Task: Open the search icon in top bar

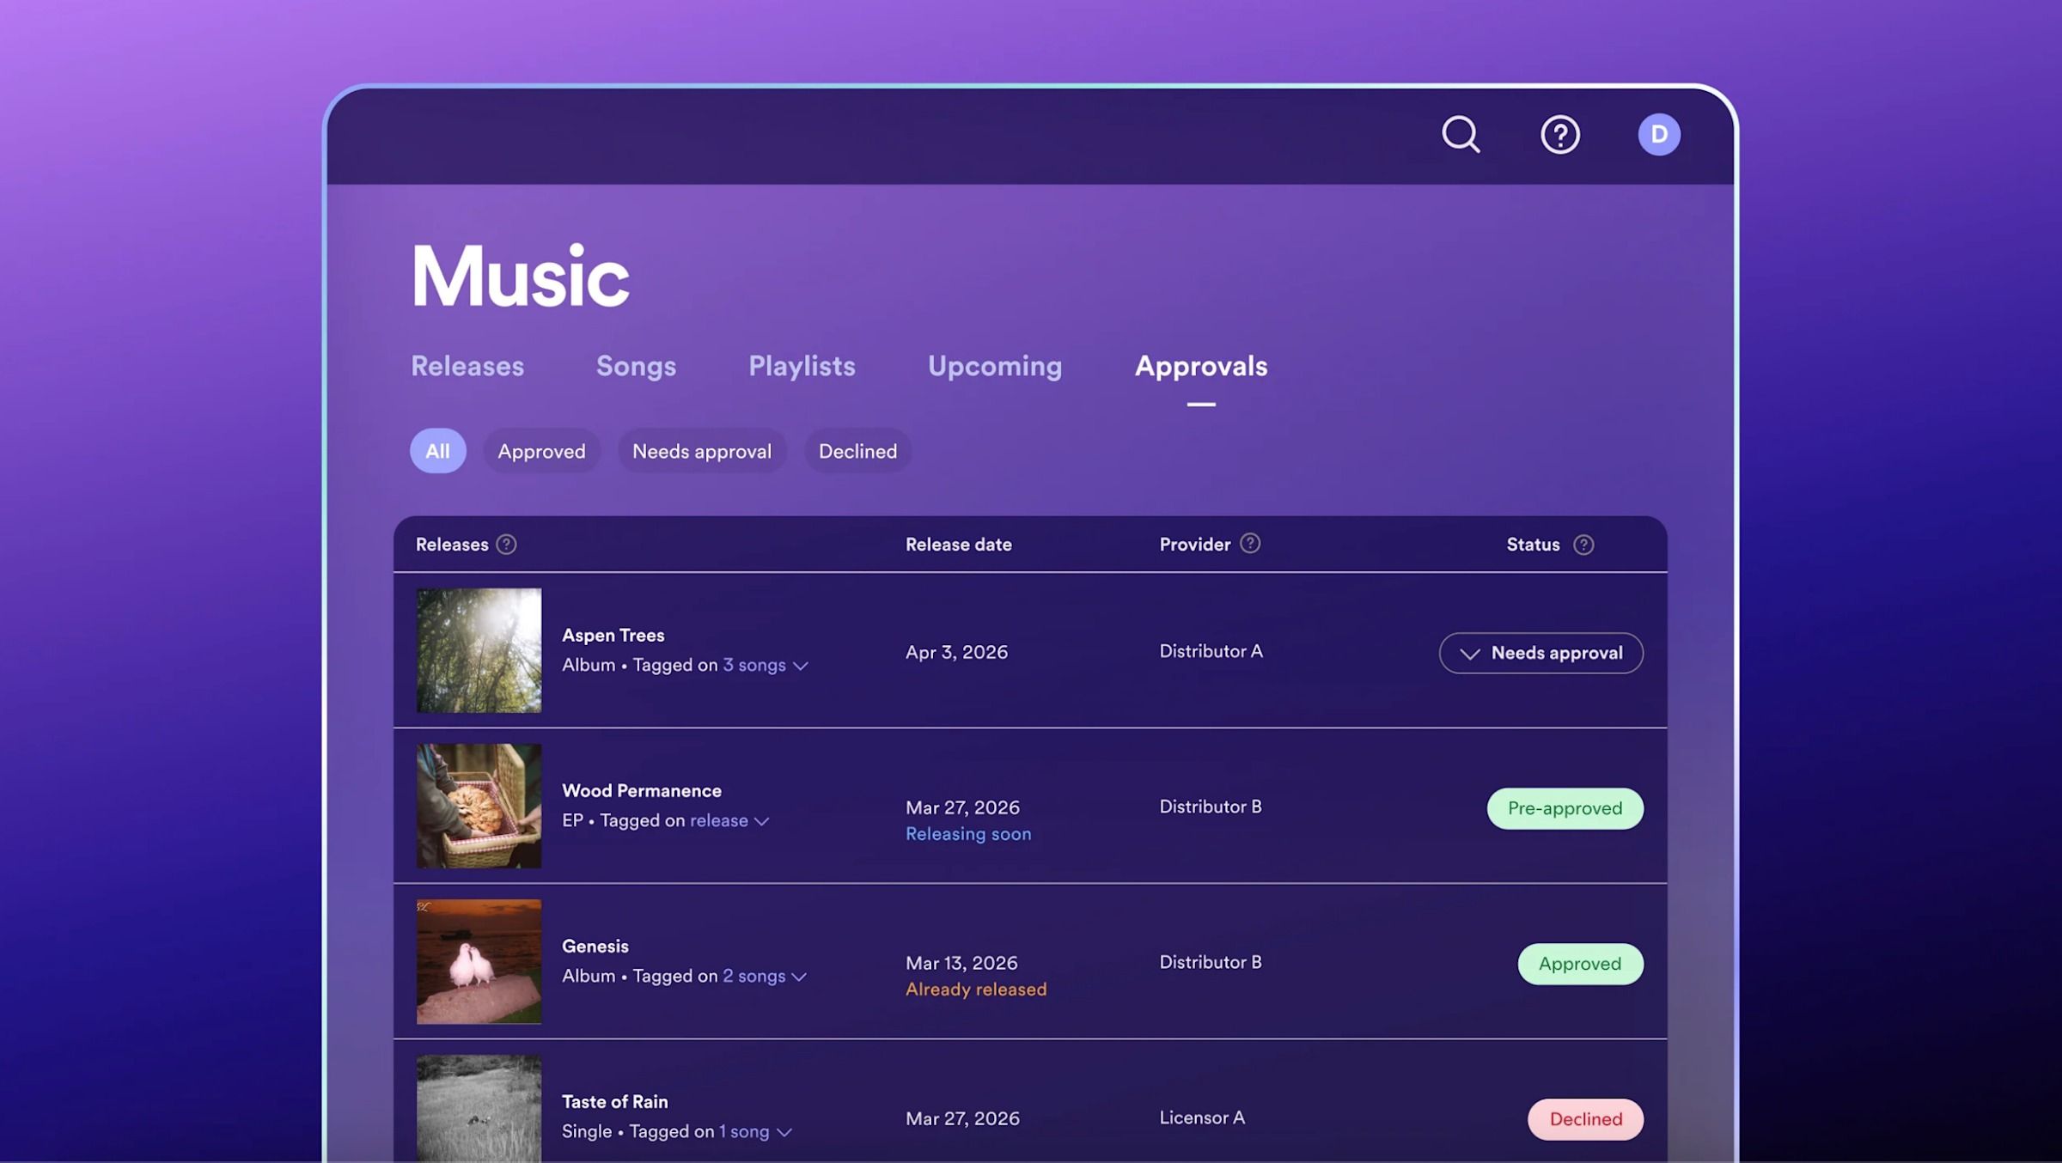Action: coord(1461,134)
